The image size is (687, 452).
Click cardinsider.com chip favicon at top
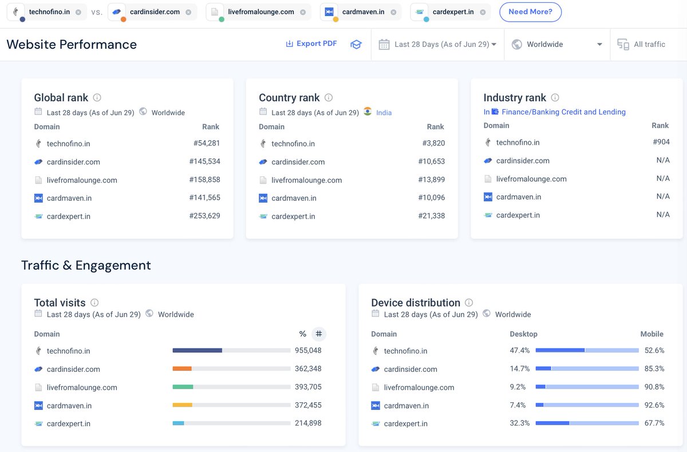click(117, 11)
